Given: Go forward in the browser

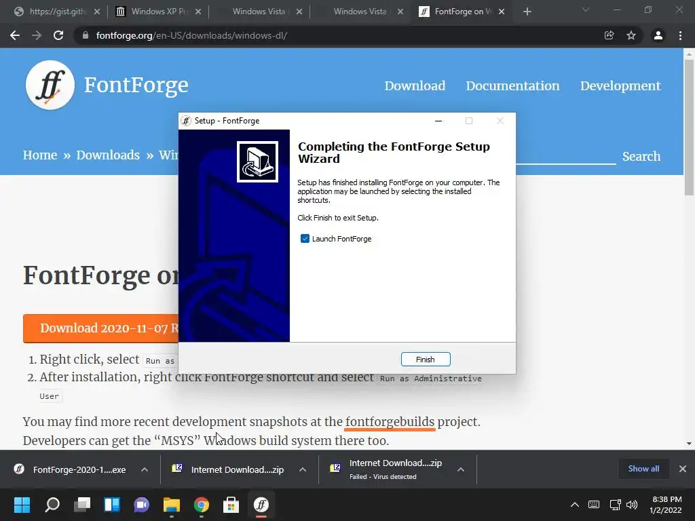Looking at the screenshot, I should (x=37, y=35).
